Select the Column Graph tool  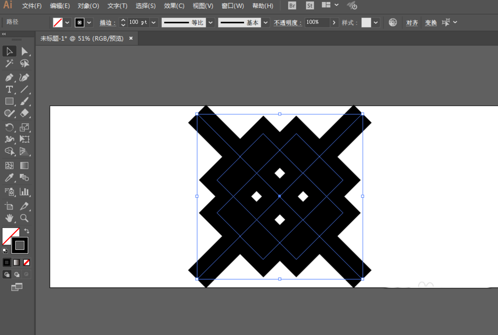24,192
